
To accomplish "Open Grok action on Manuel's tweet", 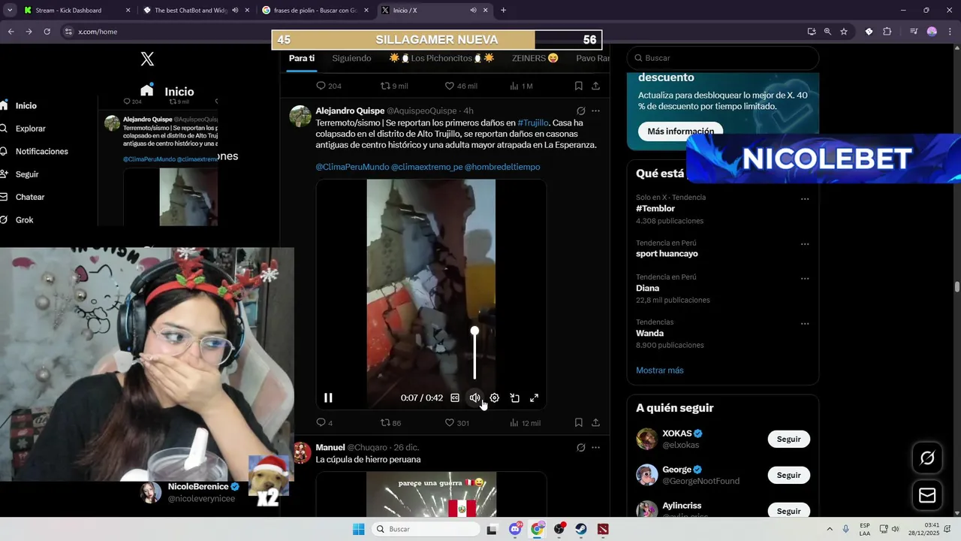I will click(x=580, y=447).
